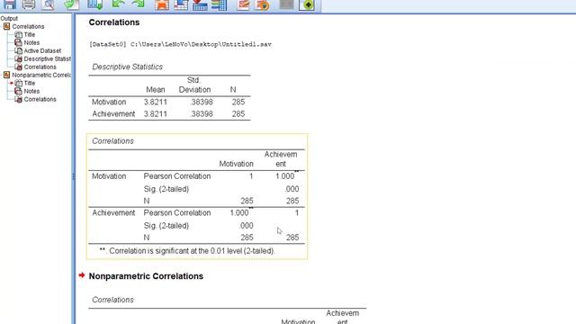The image size is (576, 324).
Task: Click the green diamond toolbar icon
Action: point(307,4)
